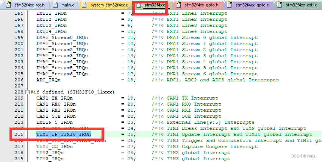
Task: Click the value '= 19,' on the CAN1_TX_IRQn line
Action: click(128, 98)
